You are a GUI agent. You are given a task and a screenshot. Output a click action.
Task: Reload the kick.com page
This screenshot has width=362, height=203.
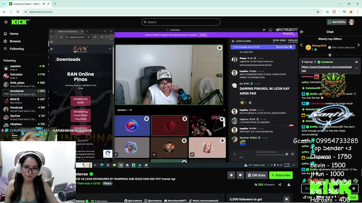tap(18, 12)
